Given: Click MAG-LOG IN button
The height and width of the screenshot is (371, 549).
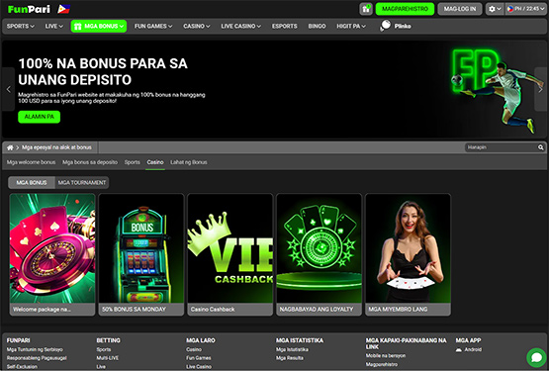Looking at the screenshot, I should (460, 9).
